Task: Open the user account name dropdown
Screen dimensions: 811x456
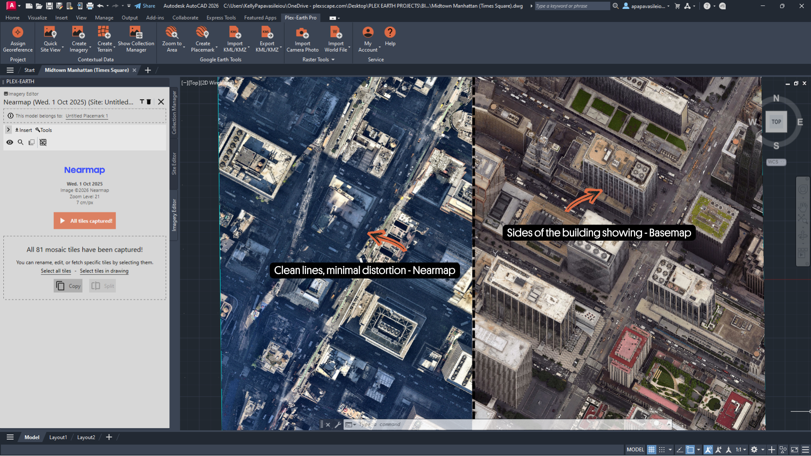Action: pos(650,6)
